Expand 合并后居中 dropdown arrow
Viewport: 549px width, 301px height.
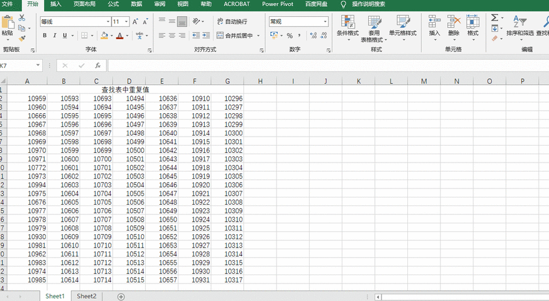[259, 36]
